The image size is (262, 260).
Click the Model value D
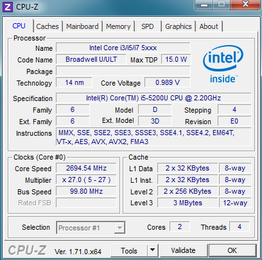tap(155, 109)
